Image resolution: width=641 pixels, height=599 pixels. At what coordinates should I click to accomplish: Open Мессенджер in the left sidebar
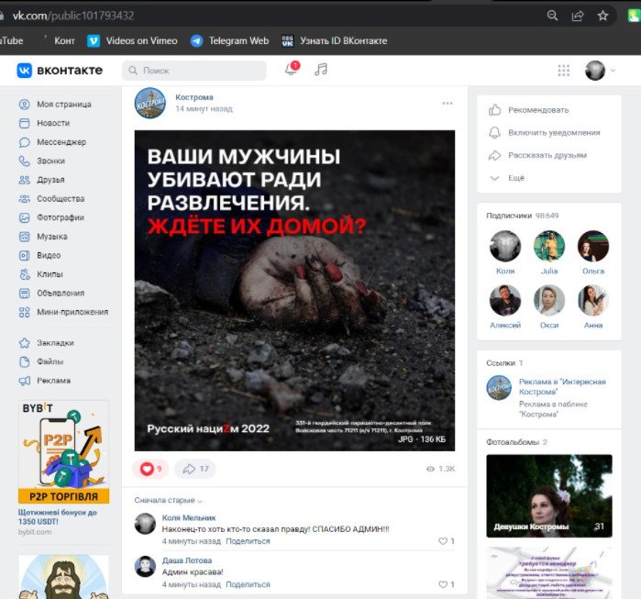click(61, 142)
